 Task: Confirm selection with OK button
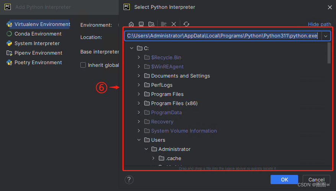coord(284,180)
